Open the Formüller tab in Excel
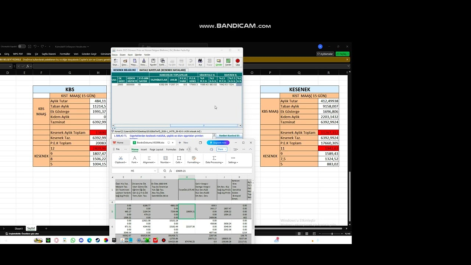 pyautogui.click(x=65, y=54)
